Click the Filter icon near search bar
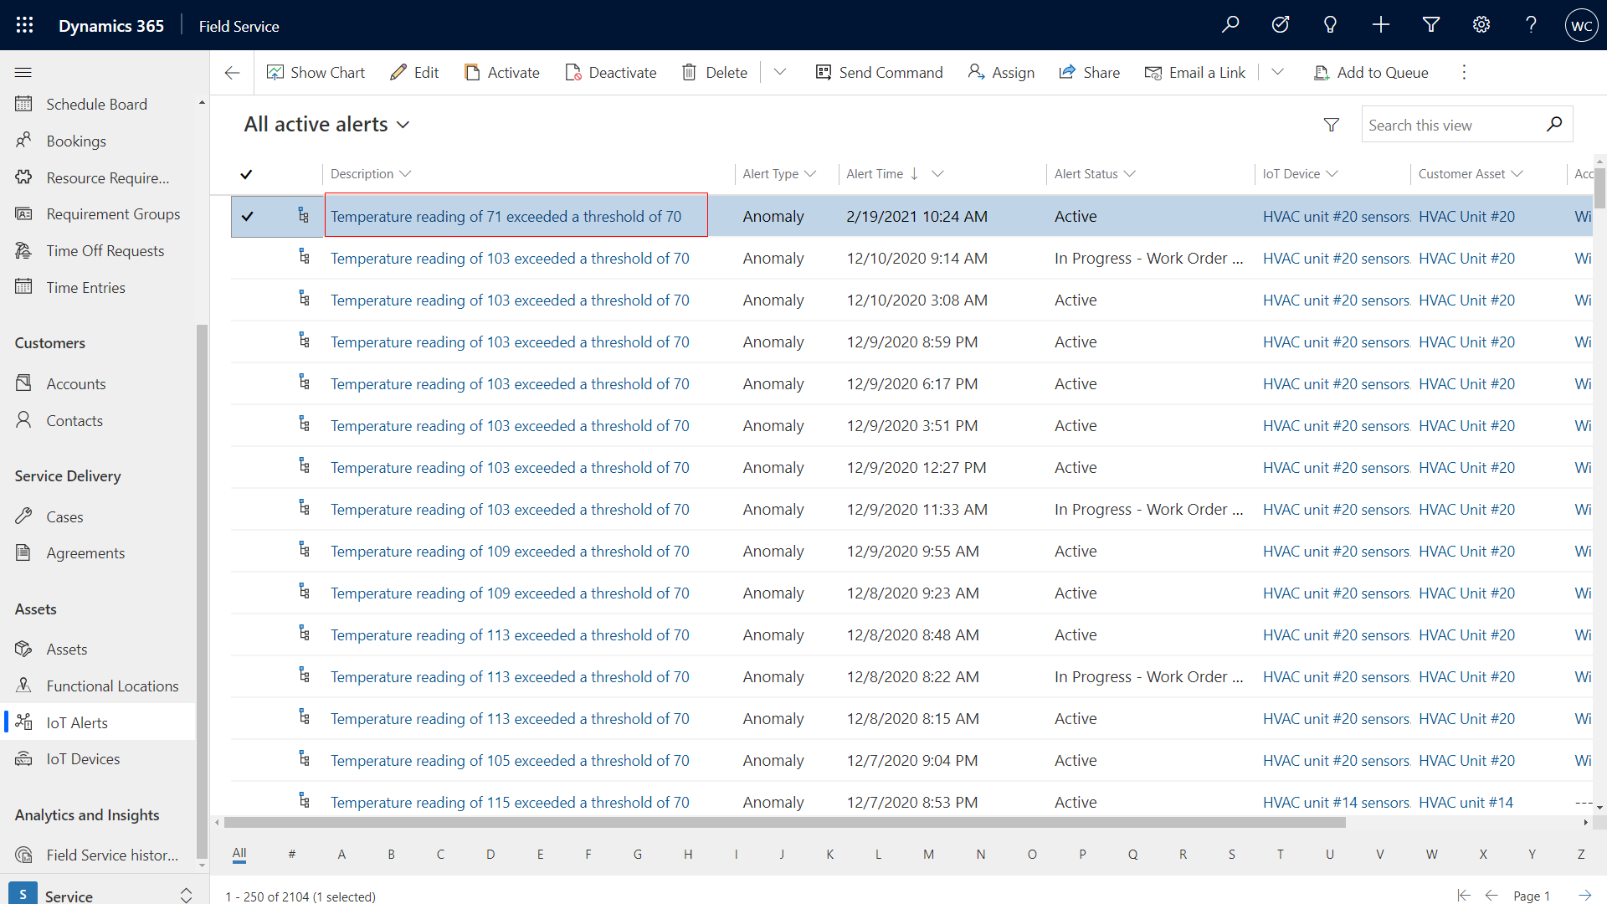This screenshot has height=904, width=1607. 1331,125
